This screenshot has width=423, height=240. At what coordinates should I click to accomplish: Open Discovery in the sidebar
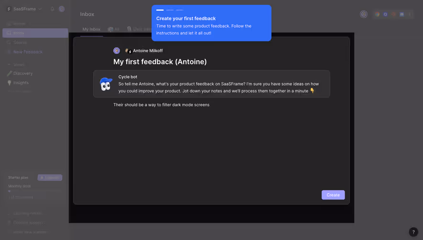pyautogui.click(x=23, y=73)
